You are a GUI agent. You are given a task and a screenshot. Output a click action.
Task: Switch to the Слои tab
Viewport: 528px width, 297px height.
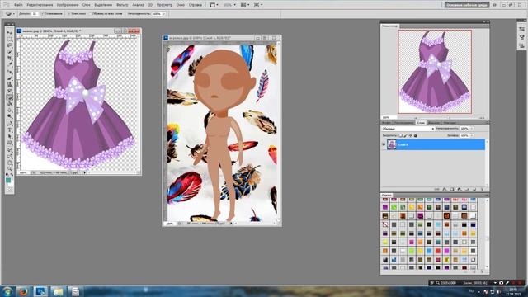[x=421, y=123]
